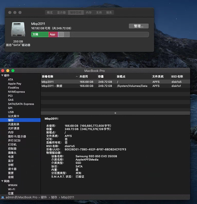Choose SATA/SATA Express in the sidebar
The width and height of the screenshot is (197, 204).
click(21, 104)
